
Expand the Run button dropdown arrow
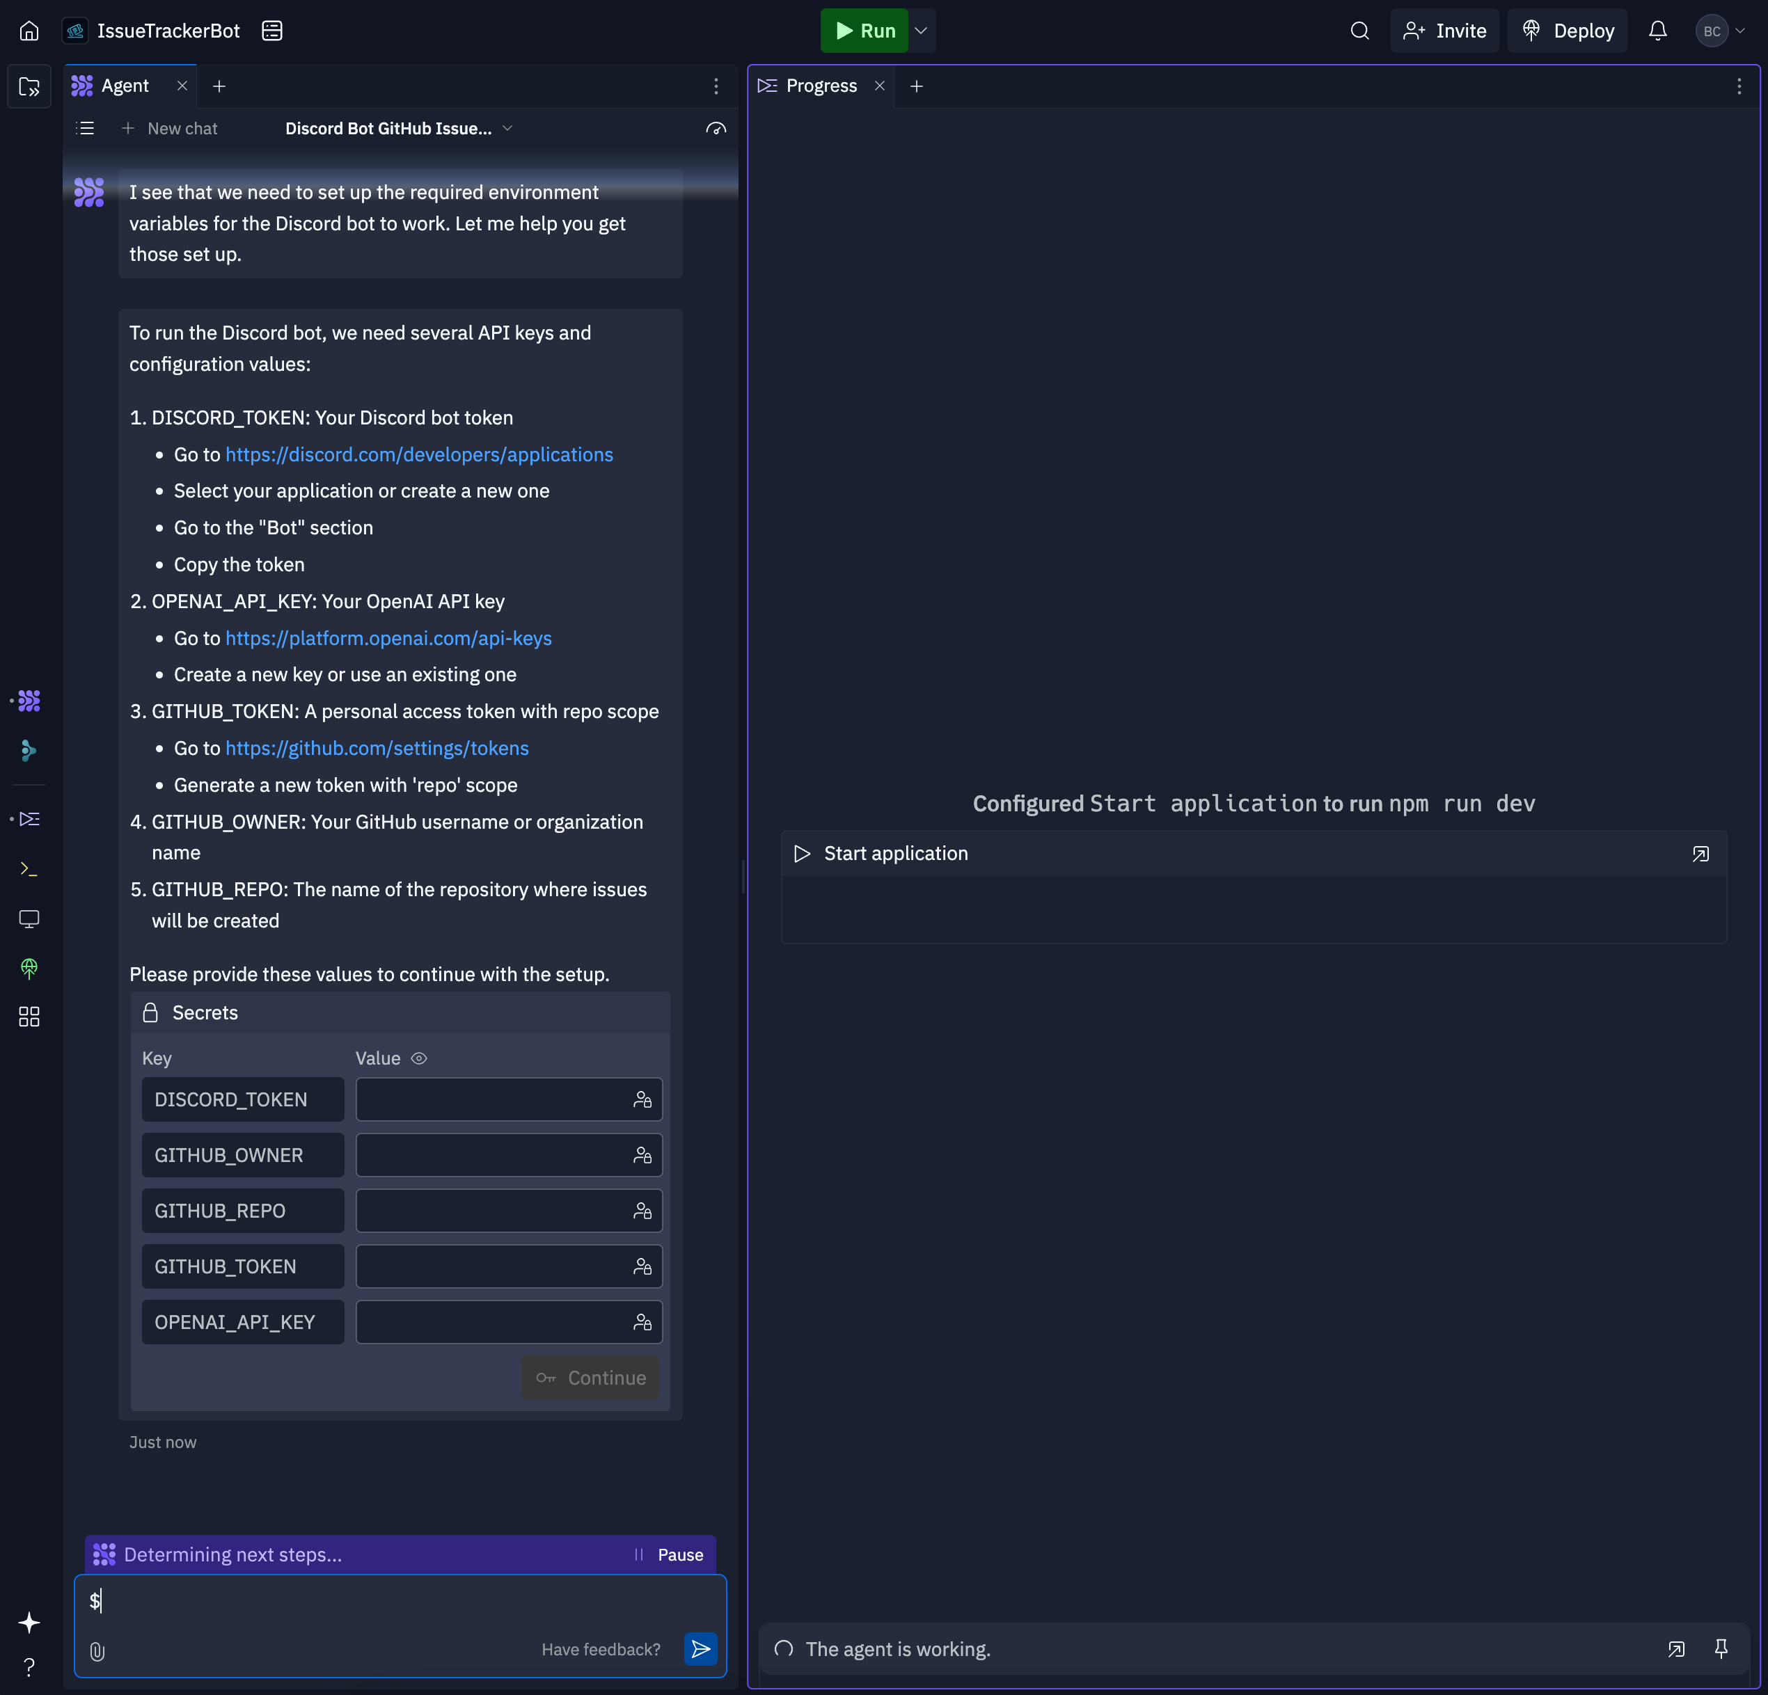[x=921, y=31]
